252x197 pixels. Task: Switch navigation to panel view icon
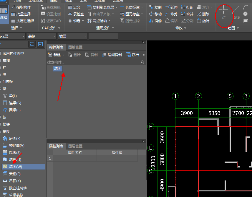(x=41, y=44)
